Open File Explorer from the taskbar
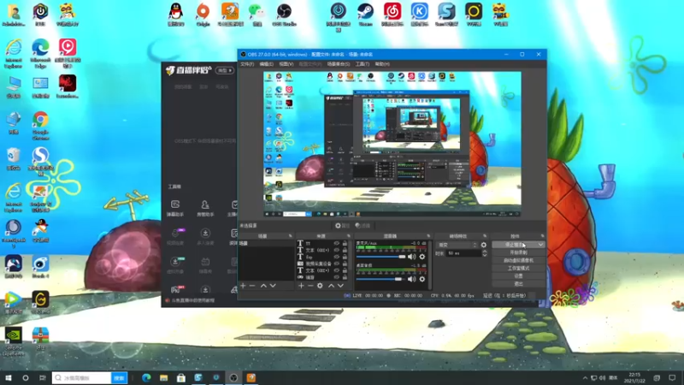This screenshot has height=385, width=684. click(x=163, y=378)
